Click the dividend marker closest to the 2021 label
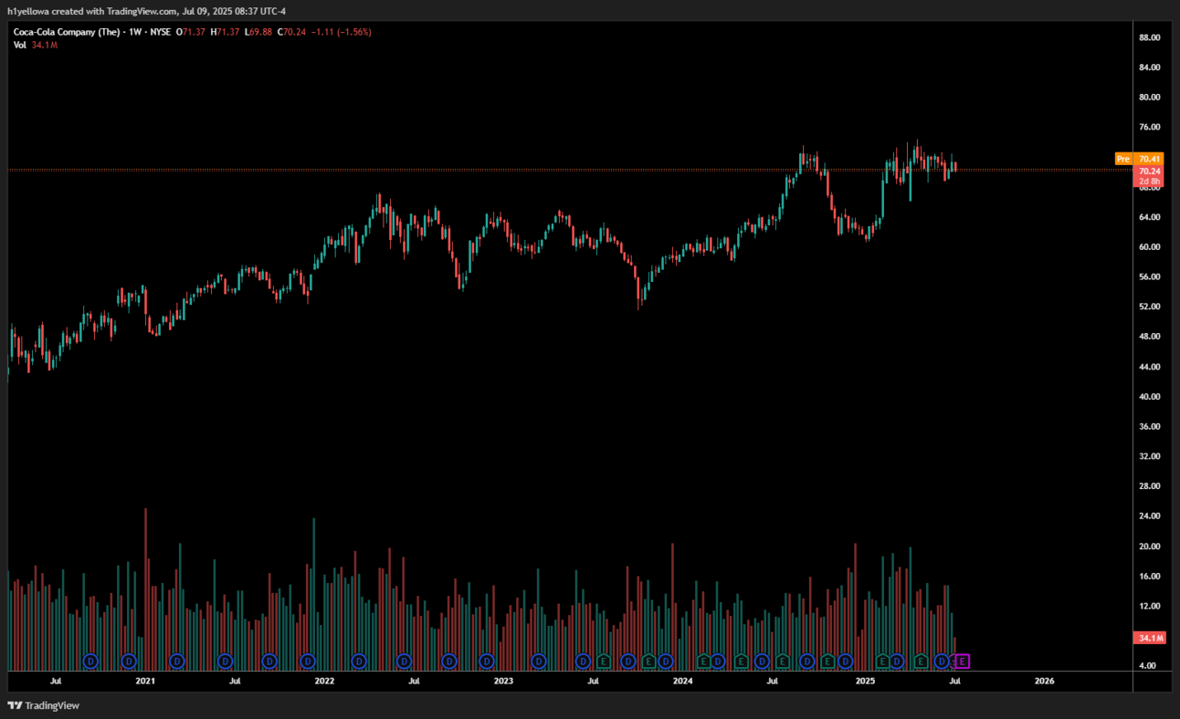 tap(129, 661)
